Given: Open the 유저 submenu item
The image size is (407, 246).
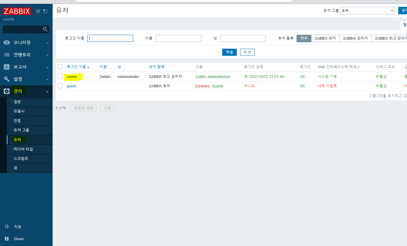Looking at the screenshot, I should click(30, 140).
